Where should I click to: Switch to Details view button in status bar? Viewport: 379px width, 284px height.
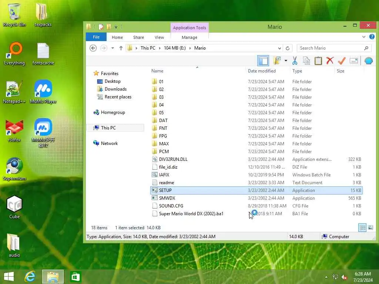(x=362, y=227)
